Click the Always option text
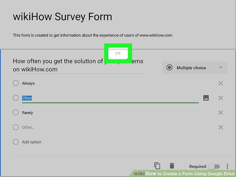236x177 pixels. tap(28, 83)
